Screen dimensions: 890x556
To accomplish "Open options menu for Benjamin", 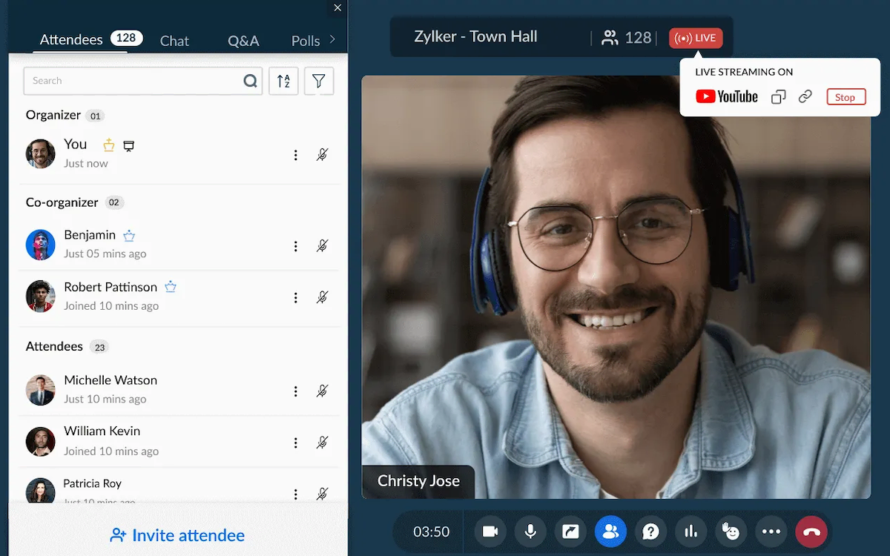I will tap(295, 246).
